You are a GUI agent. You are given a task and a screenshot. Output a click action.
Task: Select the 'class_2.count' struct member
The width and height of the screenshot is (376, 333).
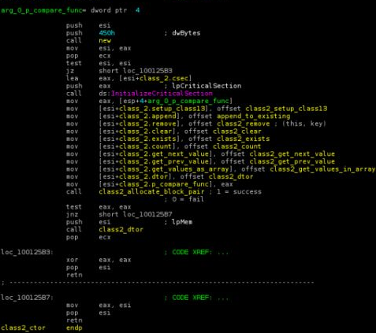click(x=146, y=146)
